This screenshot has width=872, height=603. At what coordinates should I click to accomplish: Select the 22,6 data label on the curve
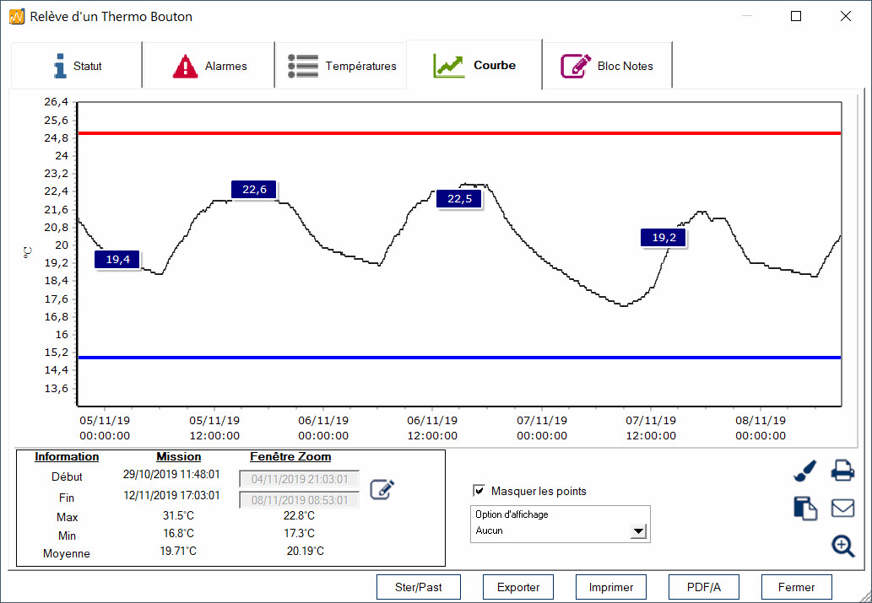[254, 190]
